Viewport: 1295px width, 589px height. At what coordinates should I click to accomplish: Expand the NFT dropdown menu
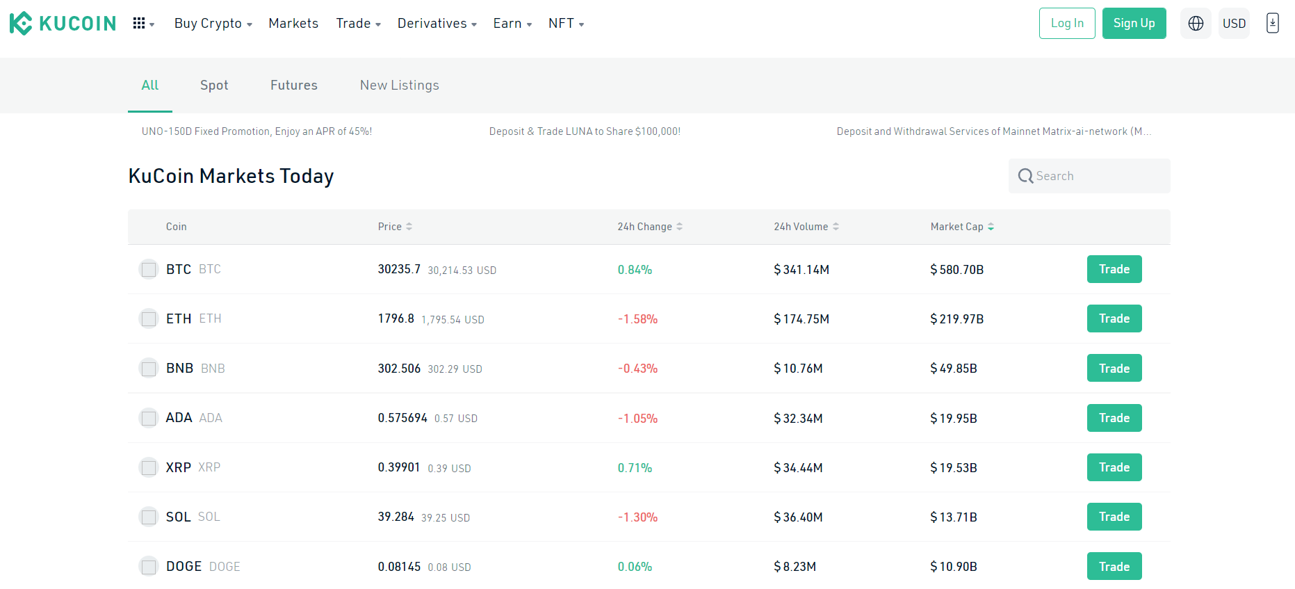point(566,24)
